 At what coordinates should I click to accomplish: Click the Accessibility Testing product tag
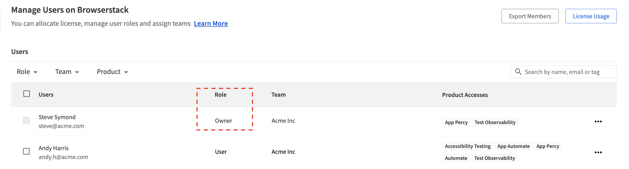tap(468, 146)
